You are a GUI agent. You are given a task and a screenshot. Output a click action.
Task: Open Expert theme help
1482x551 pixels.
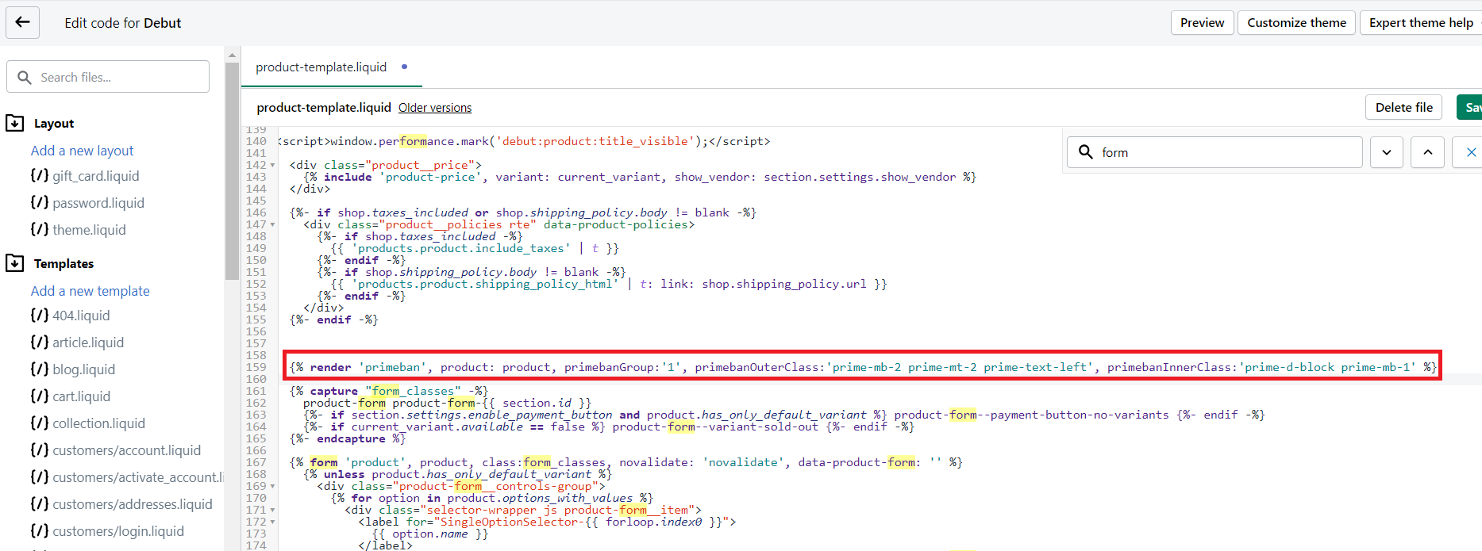pyautogui.click(x=1421, y=22)
